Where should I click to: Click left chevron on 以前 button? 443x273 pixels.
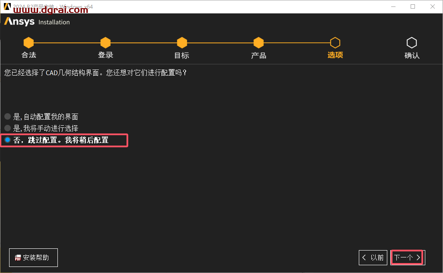coord(364,257)
